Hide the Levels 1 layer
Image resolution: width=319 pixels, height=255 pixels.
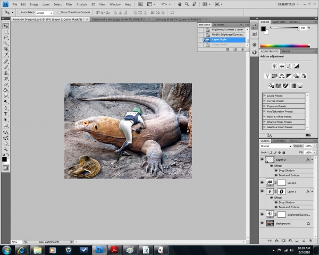[x=262, y=183]
